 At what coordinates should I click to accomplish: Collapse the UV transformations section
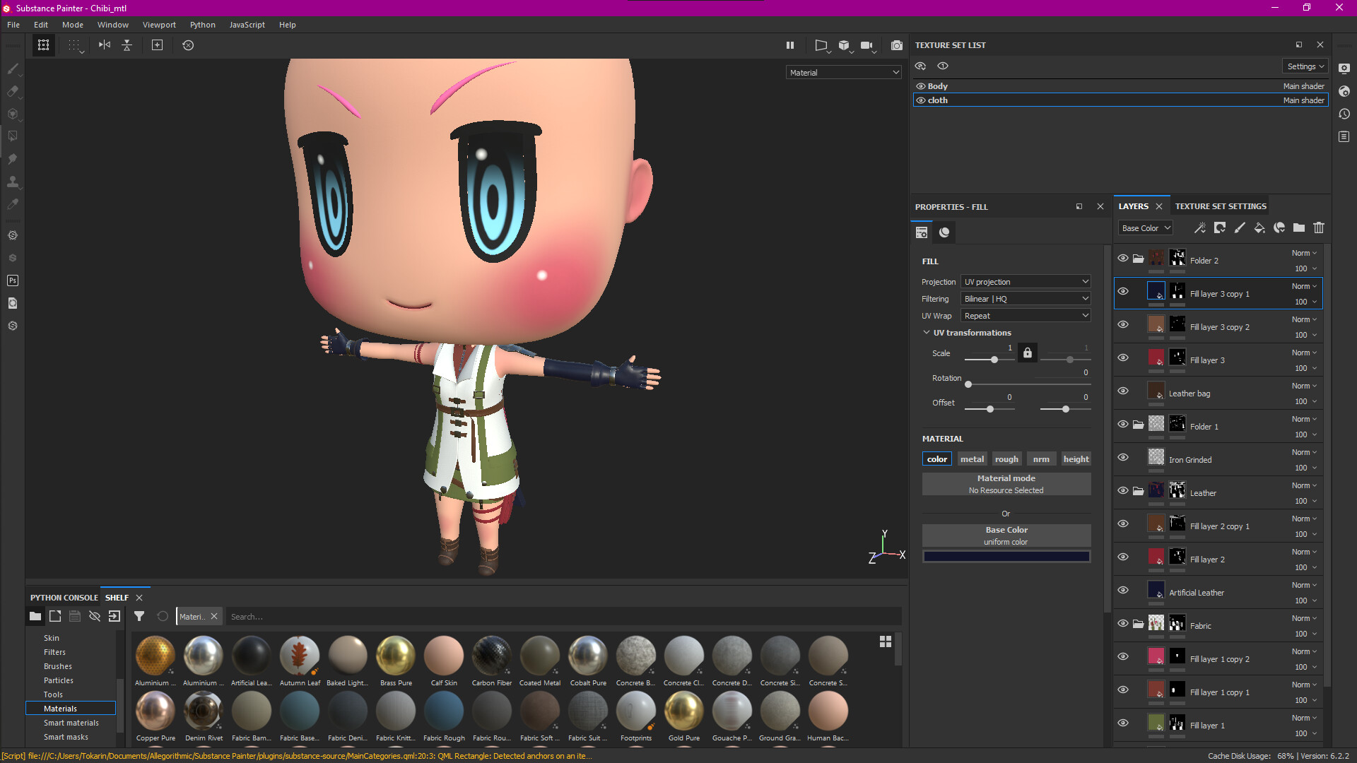point(927,332)
